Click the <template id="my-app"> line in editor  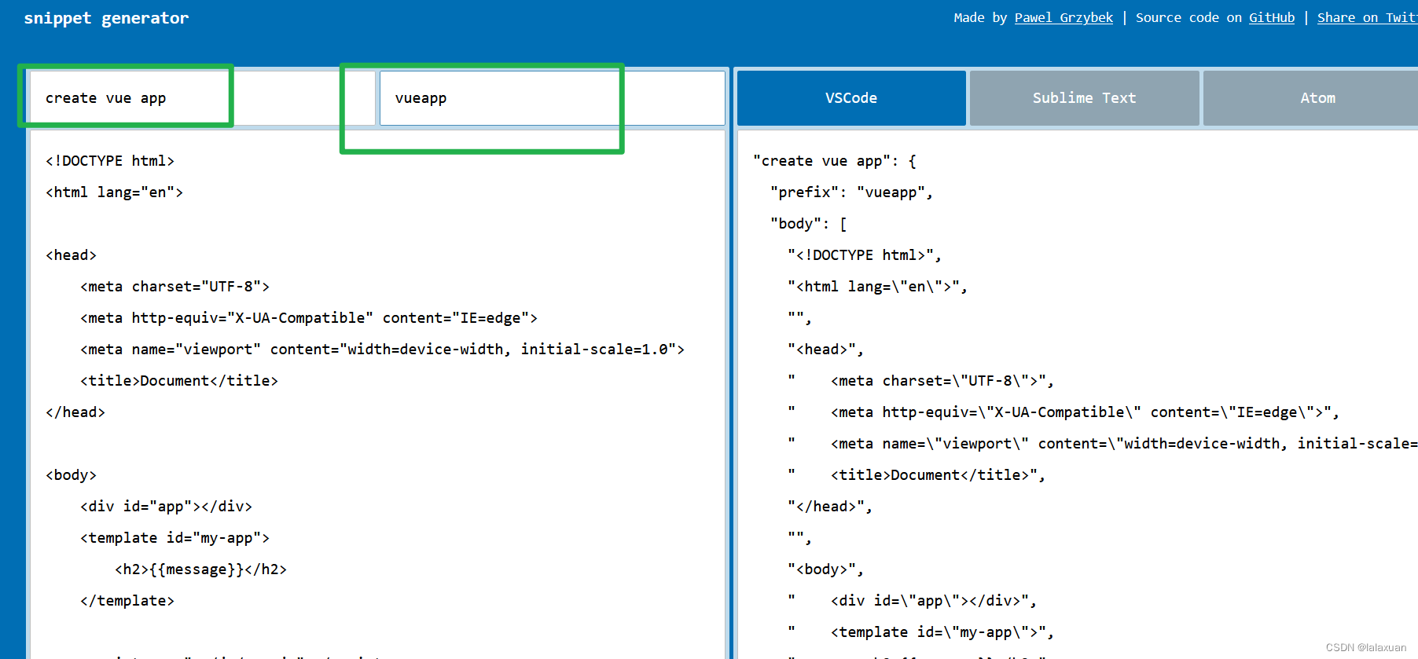click(x=174, y=538)
